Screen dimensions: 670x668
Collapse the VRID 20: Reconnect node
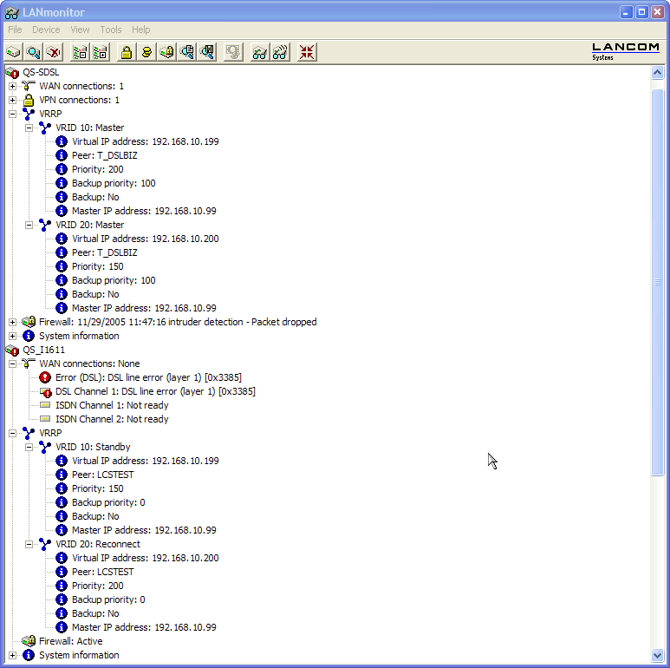pyautogui.click(x=29, y=544)
